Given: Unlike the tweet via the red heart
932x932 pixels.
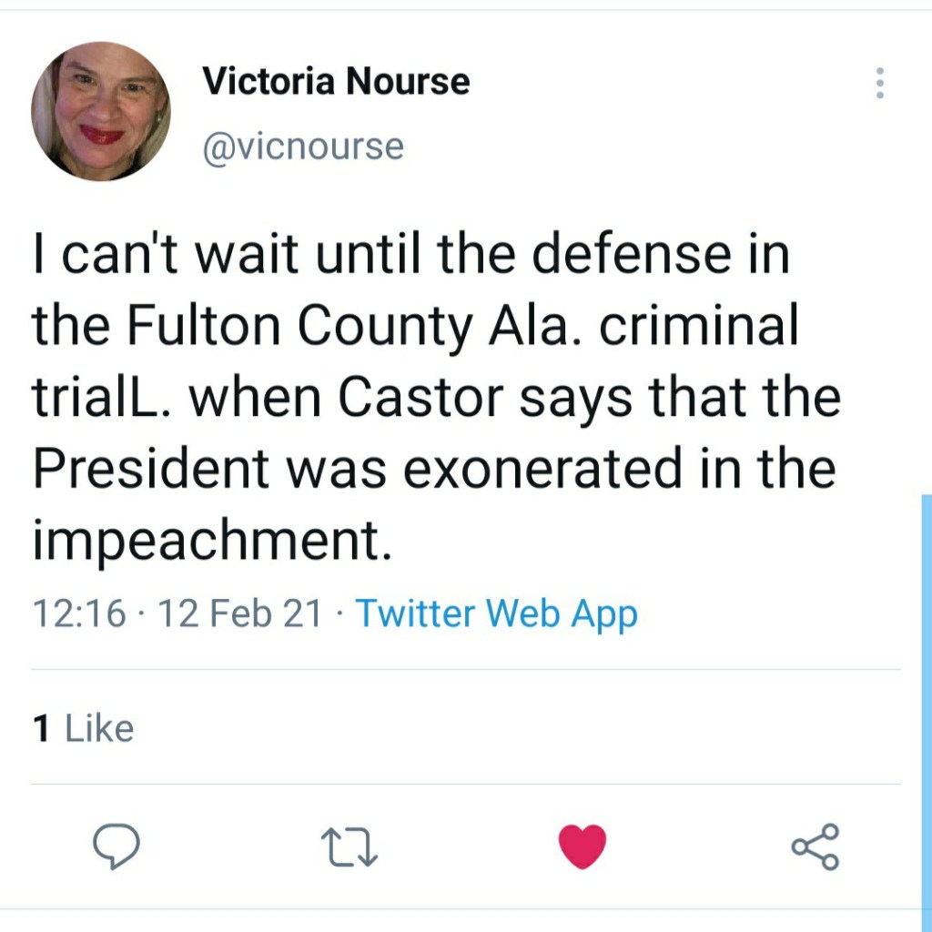Looking at the screenshot, I should tap(582, 846).
